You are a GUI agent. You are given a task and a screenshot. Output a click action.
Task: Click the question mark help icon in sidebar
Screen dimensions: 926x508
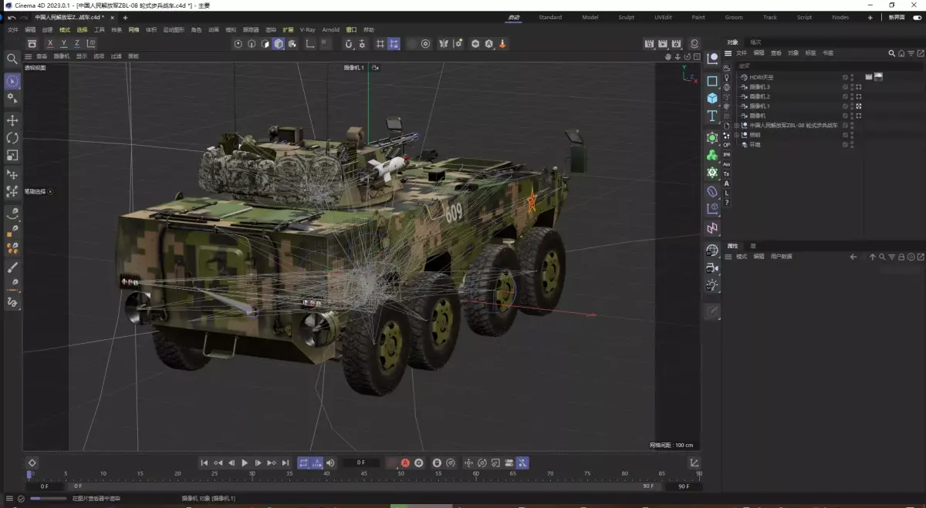click(x=727, y=203)
